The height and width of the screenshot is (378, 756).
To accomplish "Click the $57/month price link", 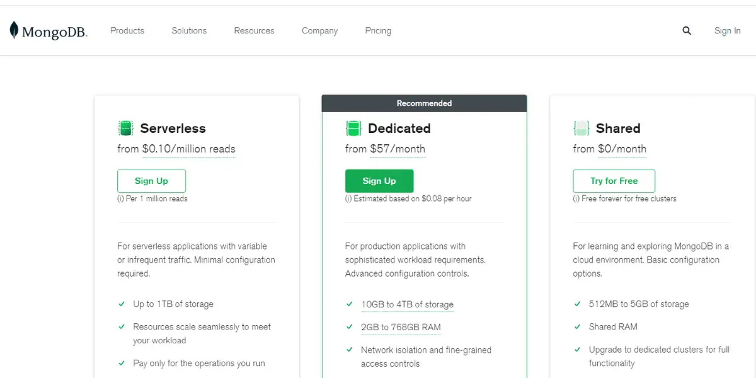I will click(398, 149).
